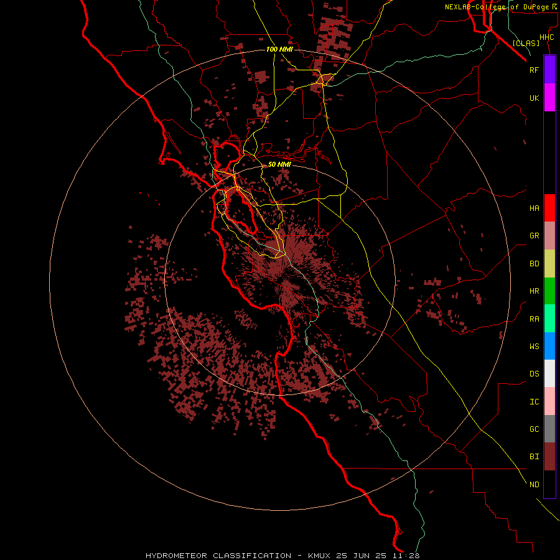Click the RF purple legend swatch
The image size is (560, 560).
549,70
